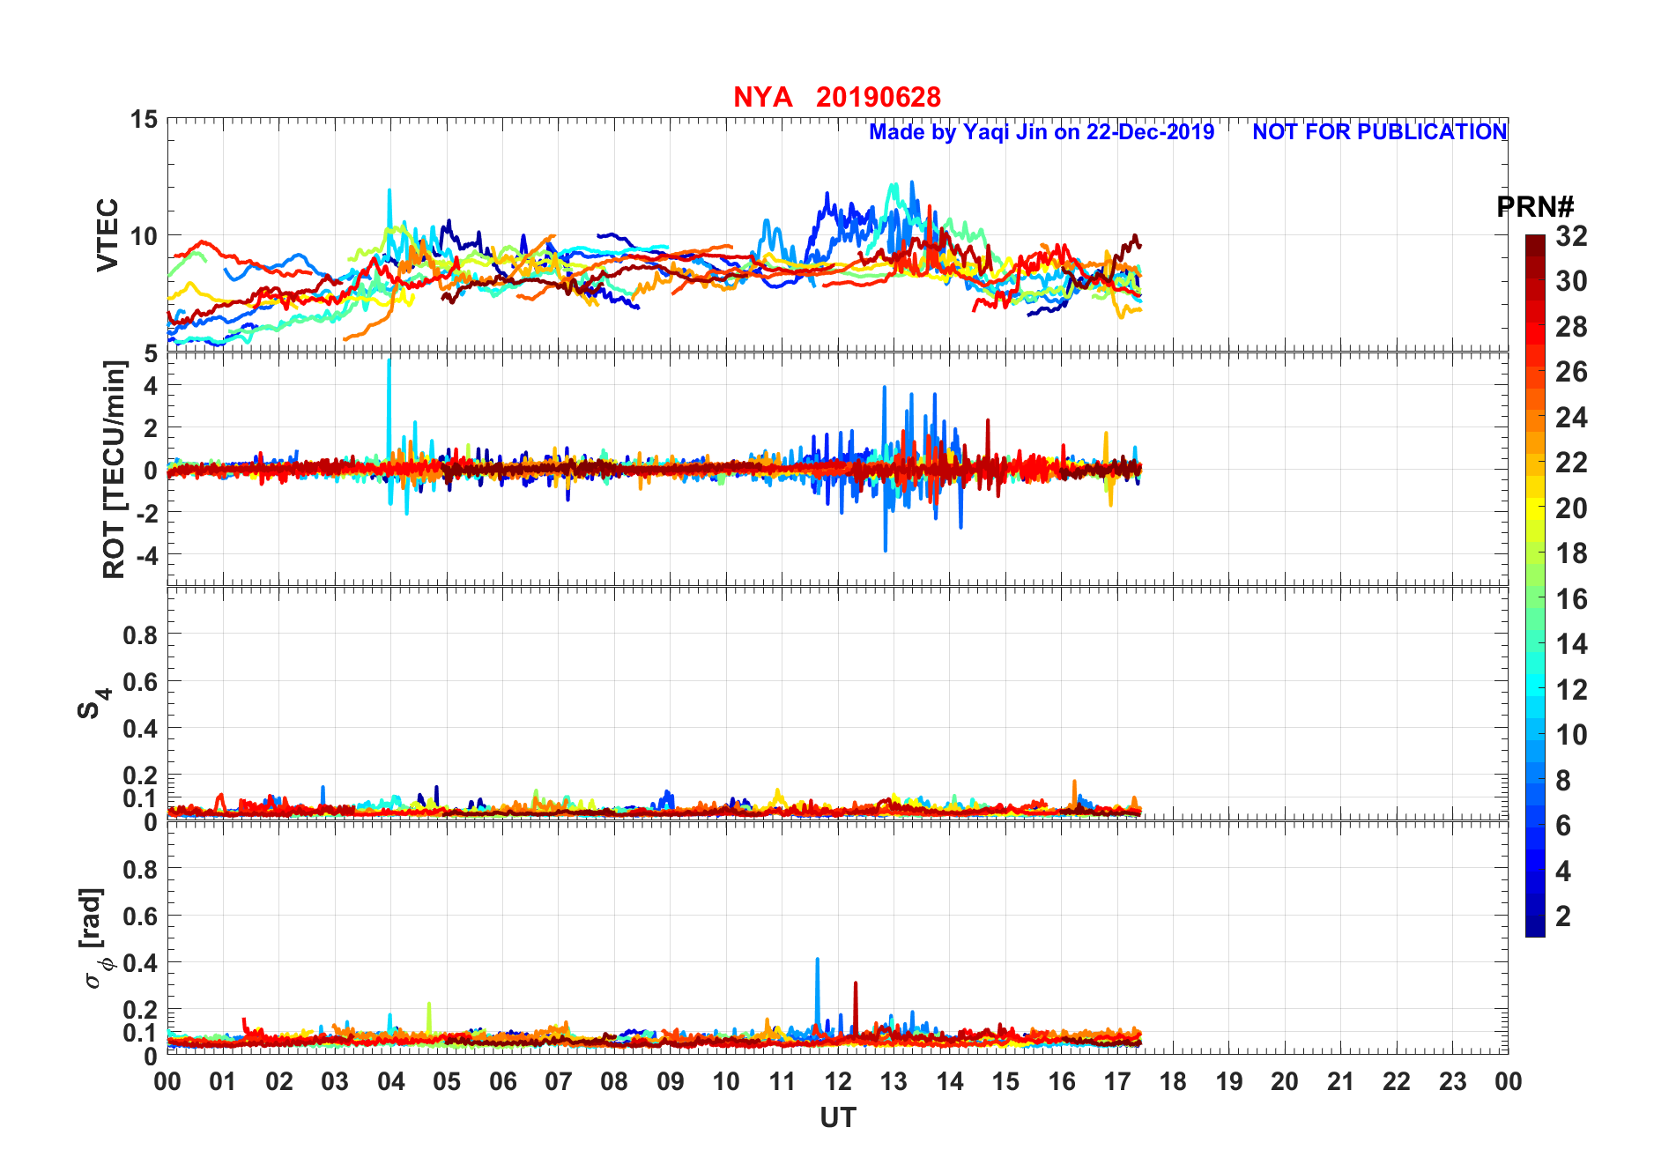Viewport: 1676px width, 1172px height.
Task: Click the S4 y-axis label
Action: point(94,703)
